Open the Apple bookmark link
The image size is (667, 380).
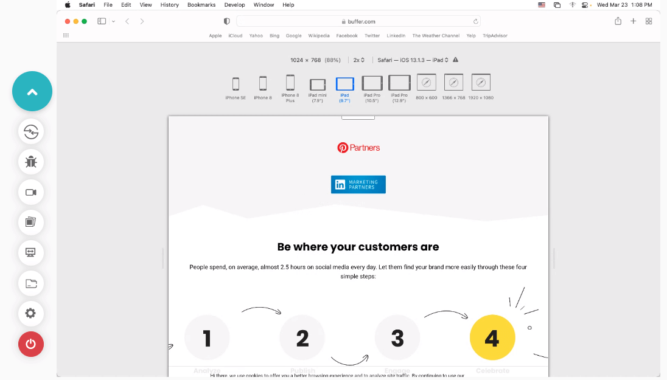click(x=215, y=36)
